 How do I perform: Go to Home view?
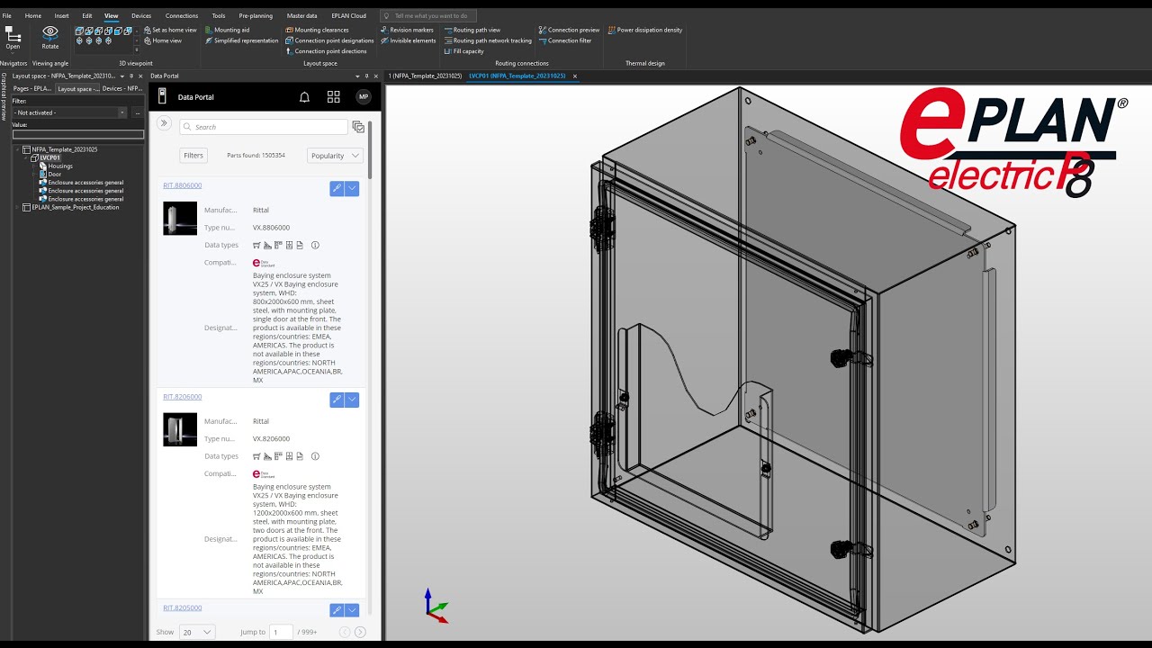tap(163, 40)
